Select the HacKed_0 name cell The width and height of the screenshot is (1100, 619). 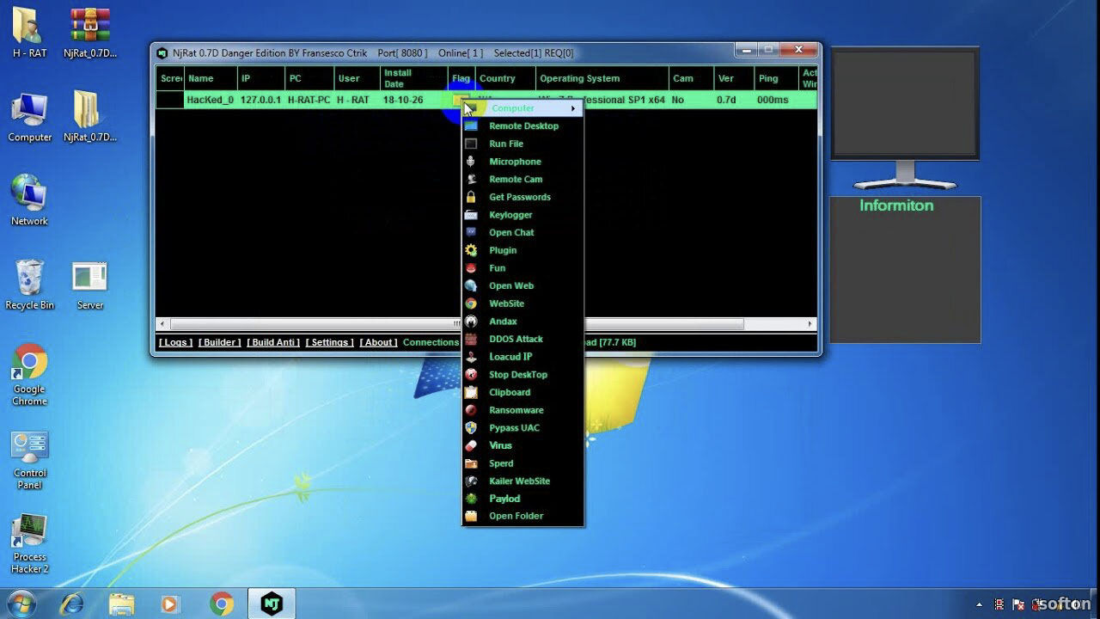tap(210, 100)
